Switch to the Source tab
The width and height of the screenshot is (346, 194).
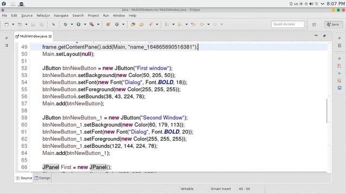coord(24,178)
